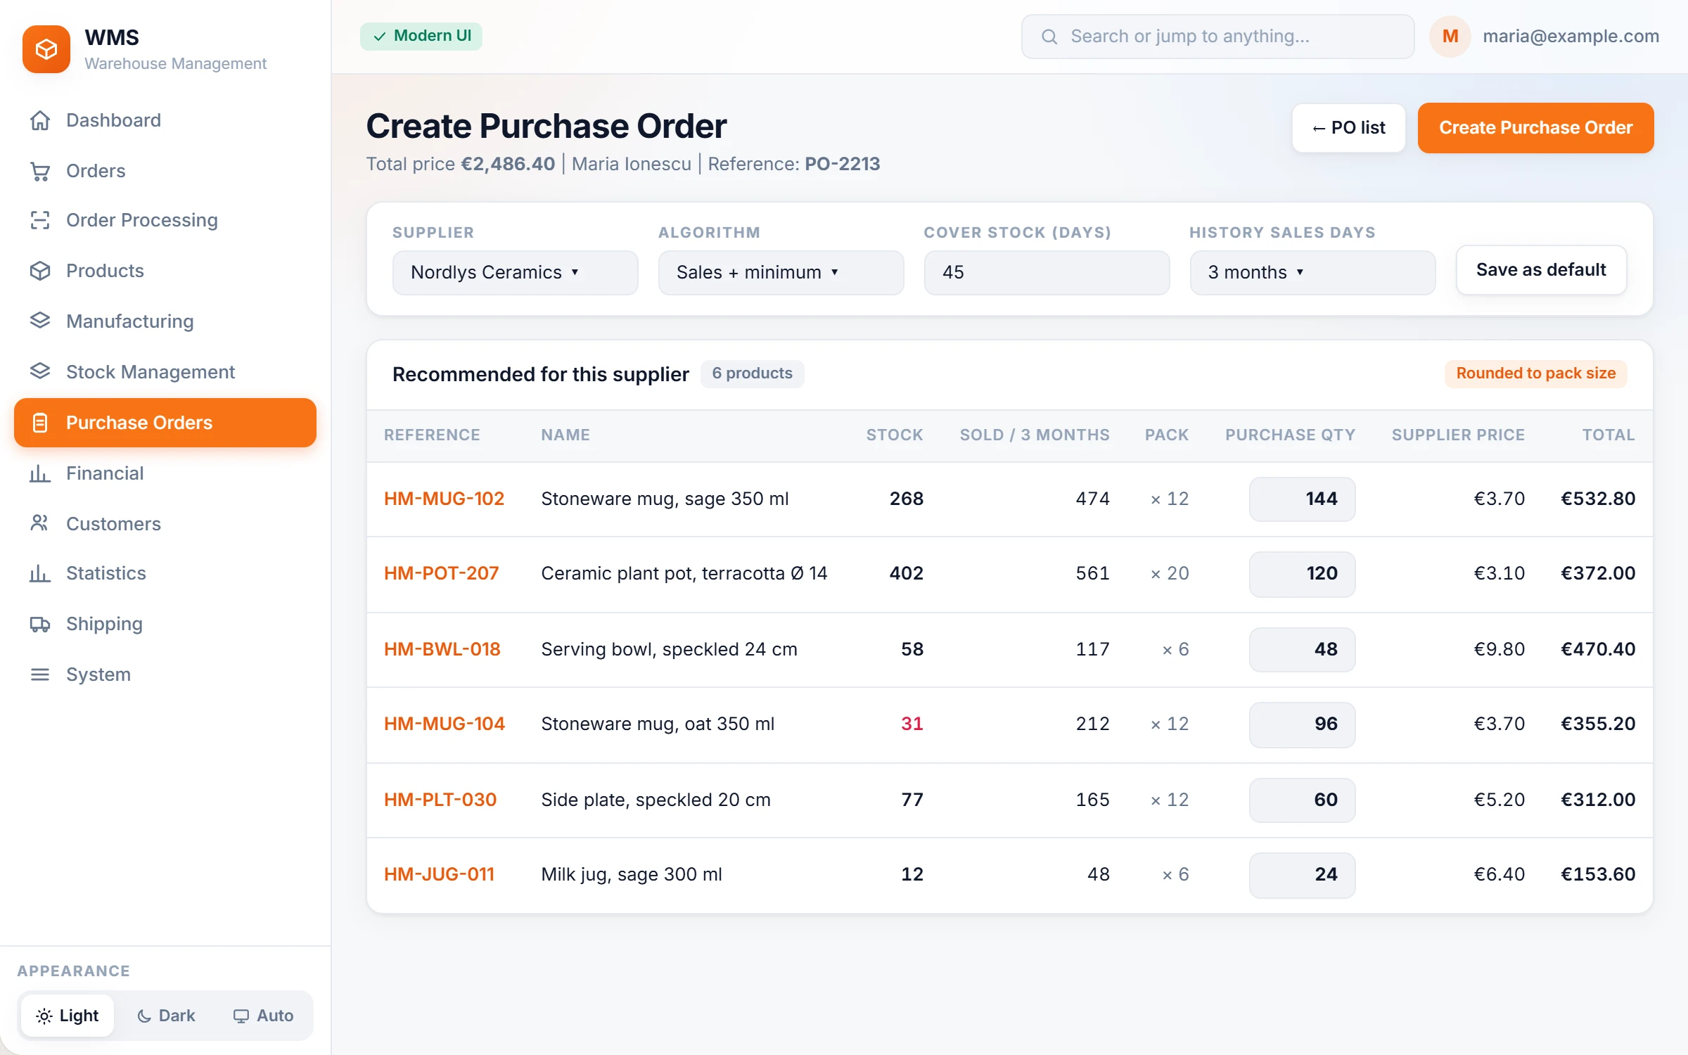The height and width of the screenshot is (1055, 1688).
Task: Open product link HM-BWL-018
Action: (442, 649)
